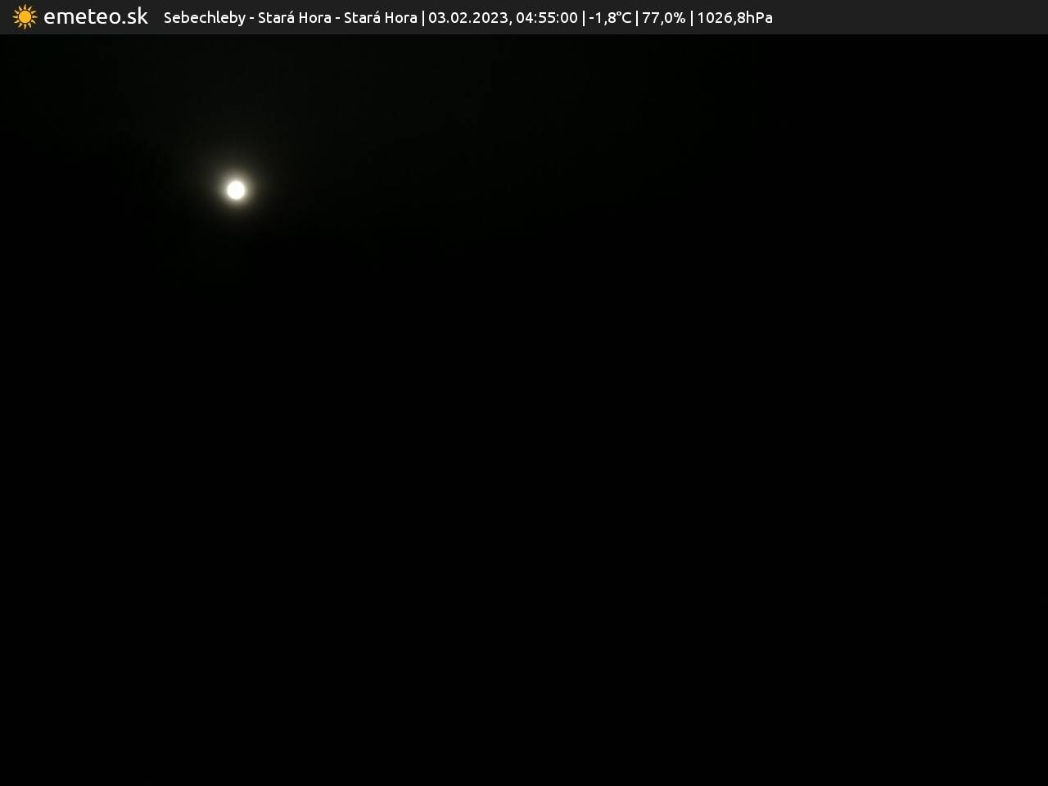The width and height of the screenshot is (1048, 786).
Task: Select the -1,8°C temperature reading
Action: pos(610,18)
